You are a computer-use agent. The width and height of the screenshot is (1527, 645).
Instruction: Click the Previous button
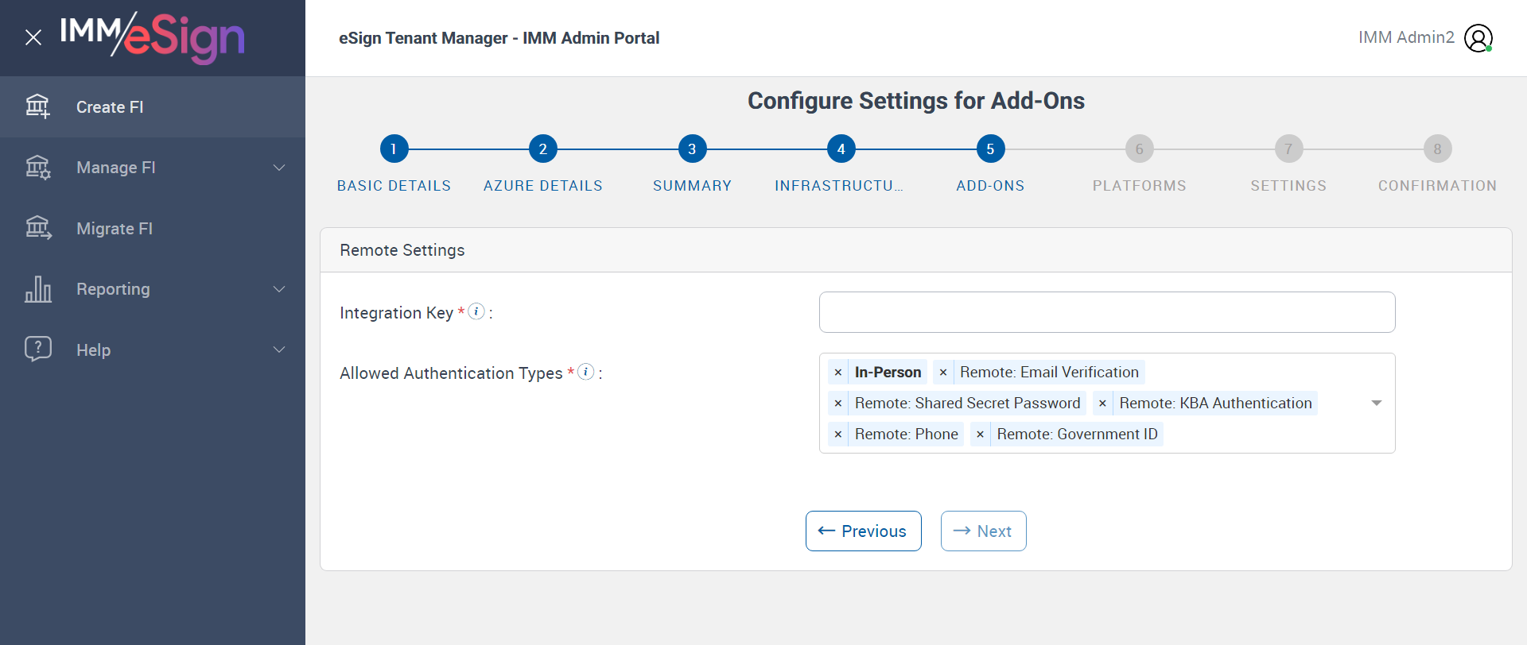pyautogui.click(x=863, y=531)
